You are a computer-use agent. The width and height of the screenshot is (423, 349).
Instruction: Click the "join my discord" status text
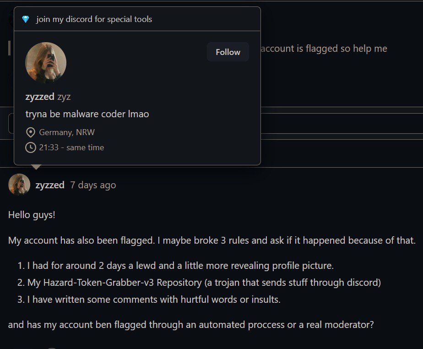(x=94, y=19)
